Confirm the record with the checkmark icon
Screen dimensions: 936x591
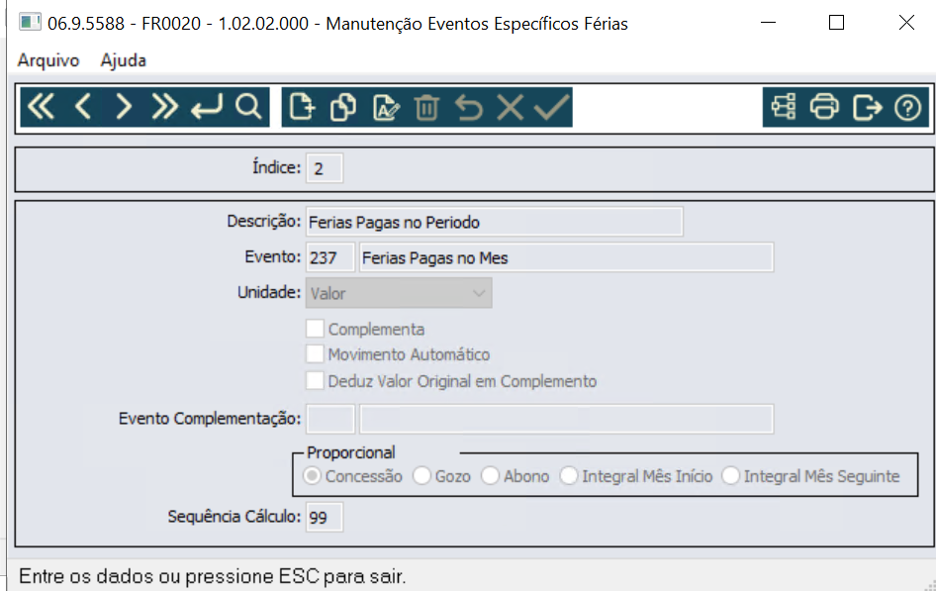pos(551,108)
